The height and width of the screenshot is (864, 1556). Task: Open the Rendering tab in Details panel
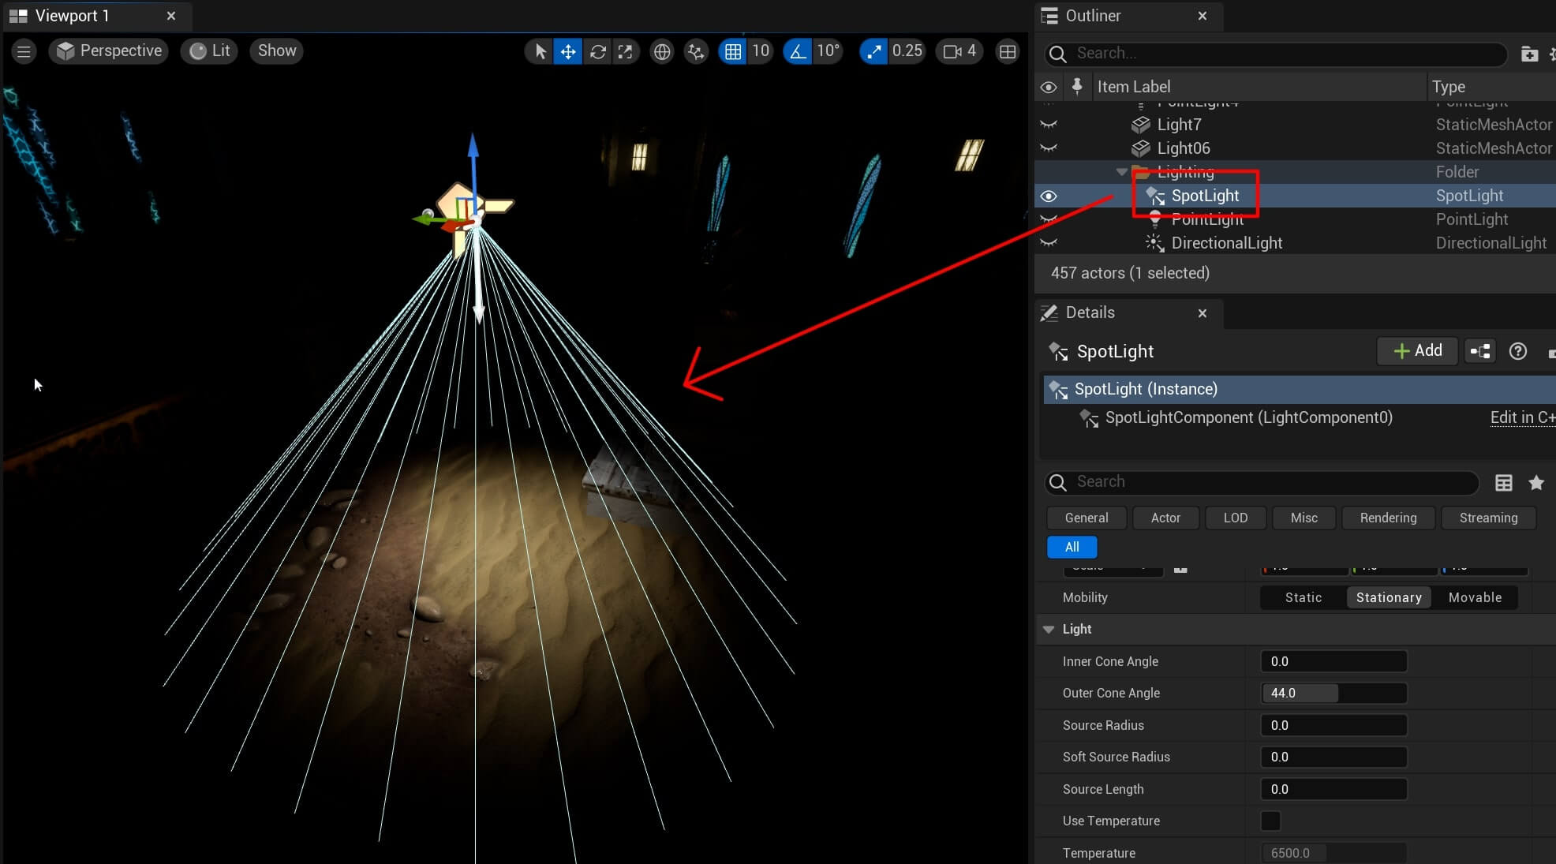pos(1388,517)
